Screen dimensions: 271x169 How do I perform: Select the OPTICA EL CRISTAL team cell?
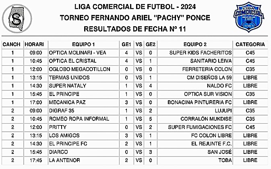pyautogui.click(x=84, y=61)
